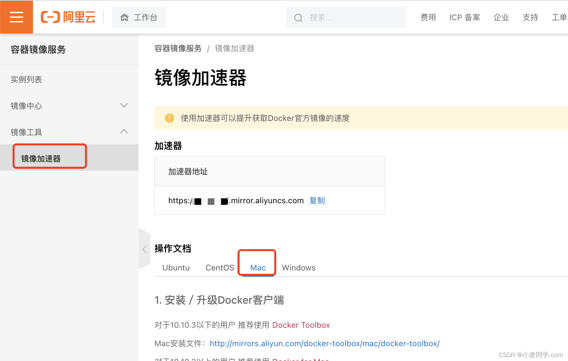Open the orange hamburger menu
This screenshot has width=568, height=361.
pyautogui.click(x=16, y=17)
